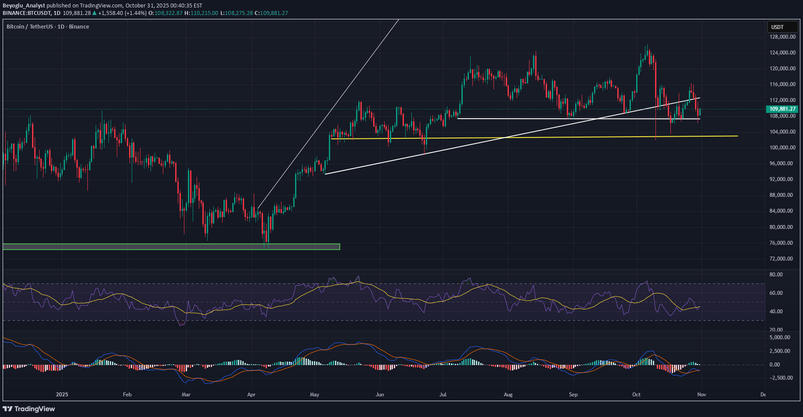
Task: Click the Oct label on the time axis
Action: coord(636,395)
